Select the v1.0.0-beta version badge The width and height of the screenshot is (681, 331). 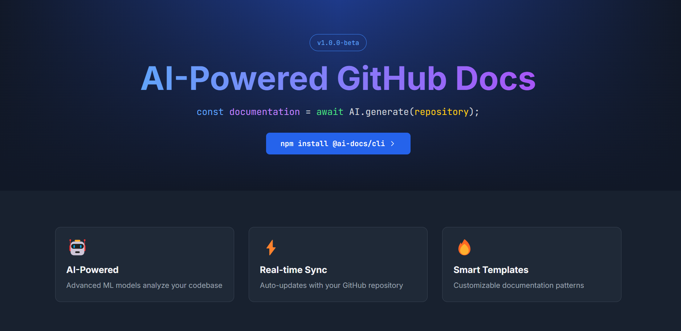click(x=338, y=43)
